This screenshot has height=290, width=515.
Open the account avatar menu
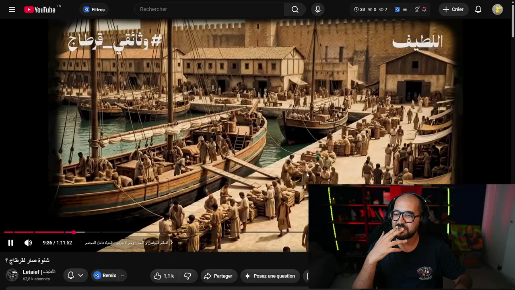click(498, 9)
